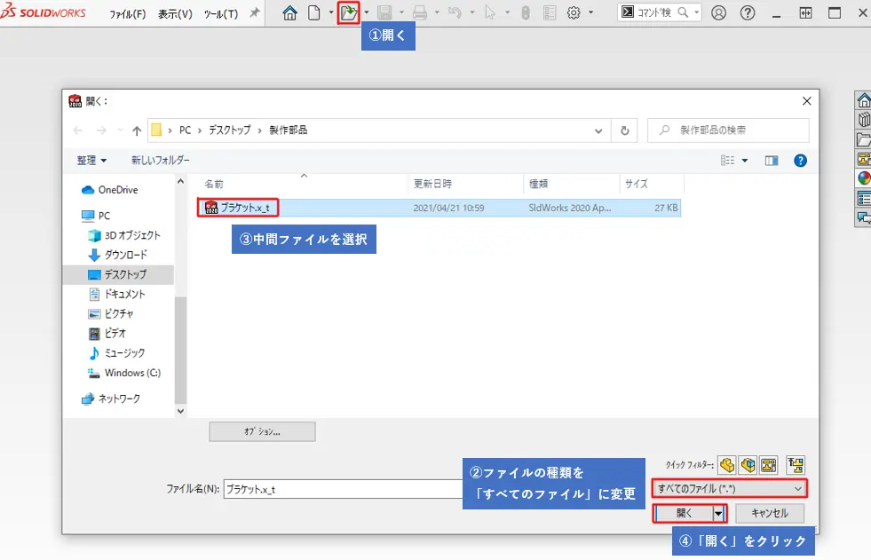
Task: Select the Appearances color wheel in task pane
Action: point(863,178)
